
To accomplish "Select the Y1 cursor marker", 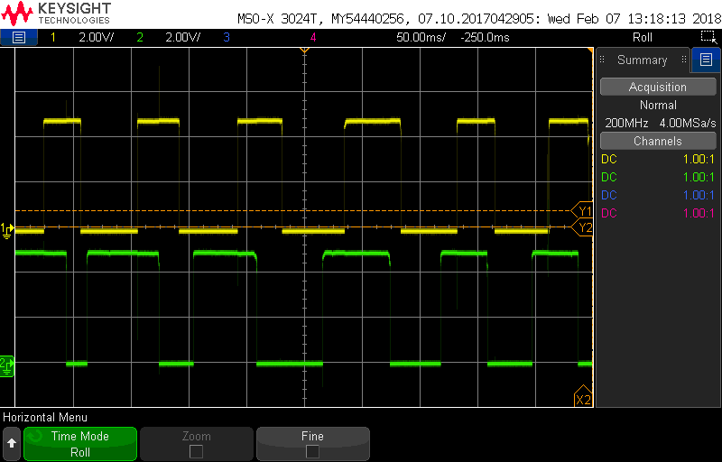I will coord(582,211).
